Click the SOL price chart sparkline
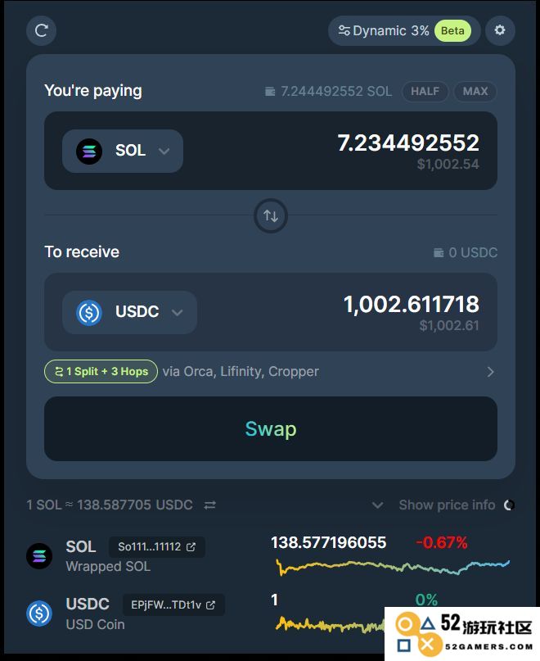 click(393, 567)
